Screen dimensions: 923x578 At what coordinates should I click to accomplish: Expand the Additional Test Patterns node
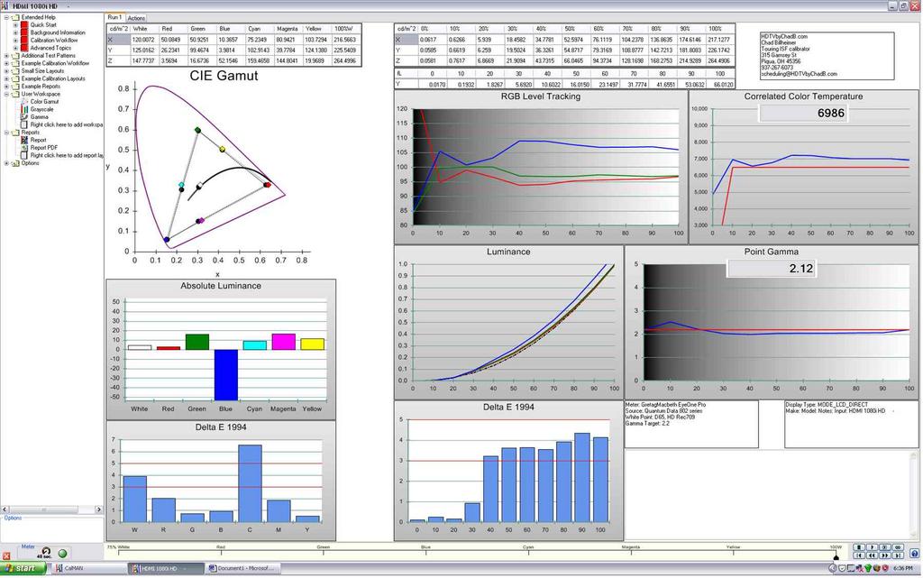pyautogui.click(x=6, y=56)
